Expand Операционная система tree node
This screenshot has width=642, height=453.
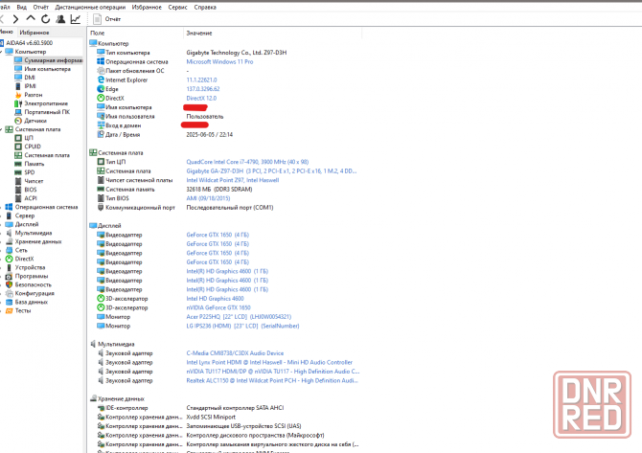coord(1,207)
